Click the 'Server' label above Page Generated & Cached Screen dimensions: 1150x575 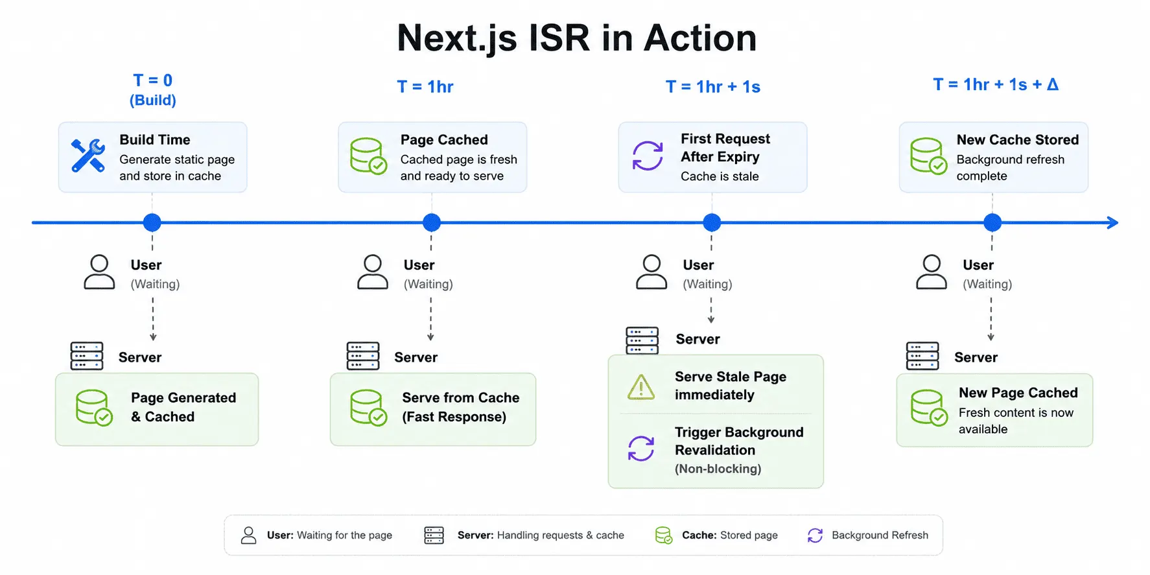[140, 357]
